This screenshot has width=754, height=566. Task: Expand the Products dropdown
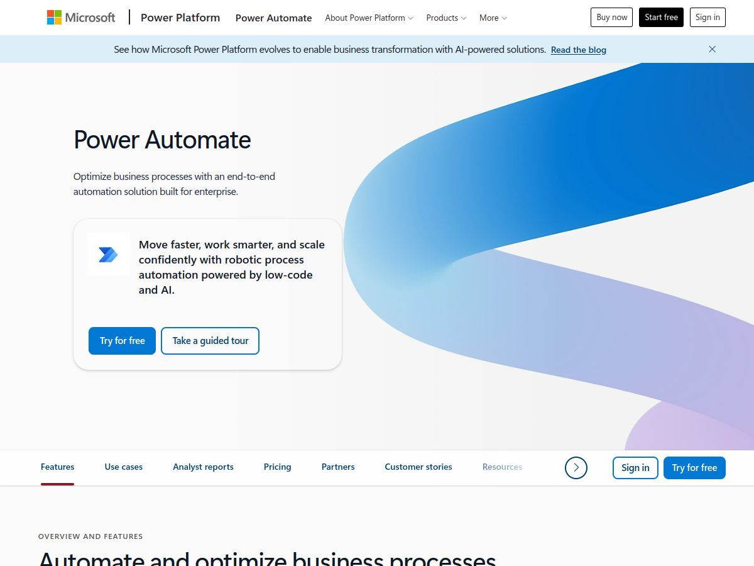coord(446,18)
